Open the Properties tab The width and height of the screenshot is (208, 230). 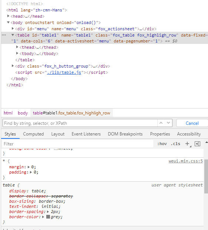(160, 134)
